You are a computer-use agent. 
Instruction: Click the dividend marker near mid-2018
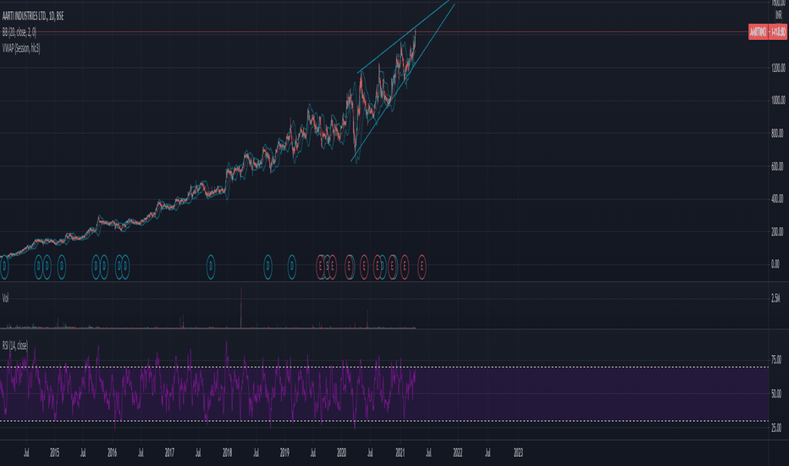[268, 266]
